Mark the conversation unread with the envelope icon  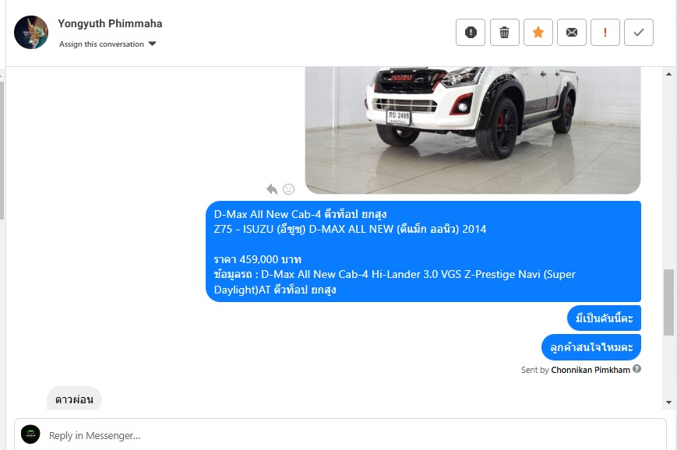(x=572, y=33)
